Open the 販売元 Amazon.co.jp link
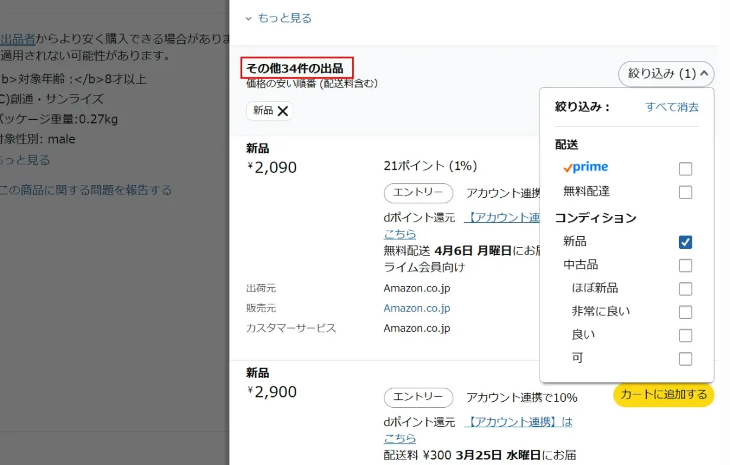 pos(417,308)
